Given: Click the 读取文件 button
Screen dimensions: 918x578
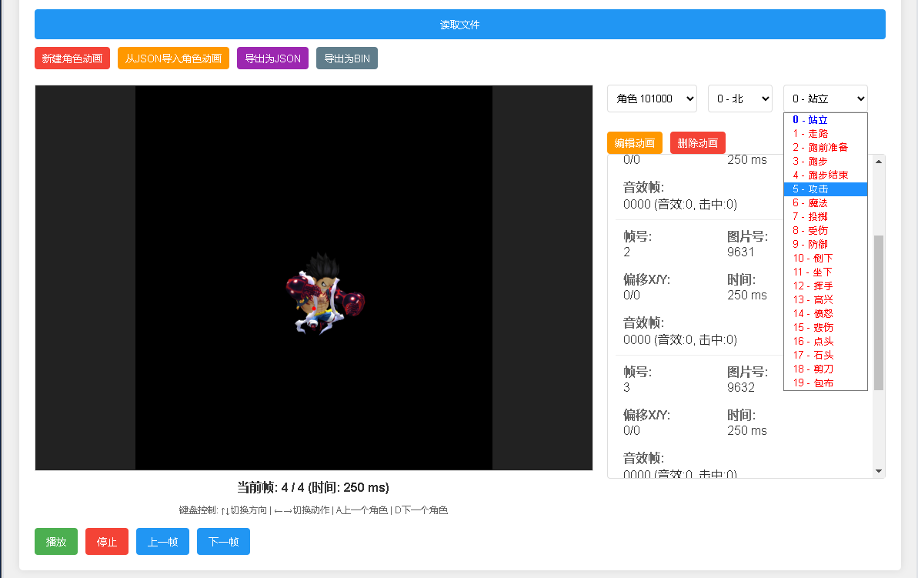Looking at the screenshot, I should (459, 25).
